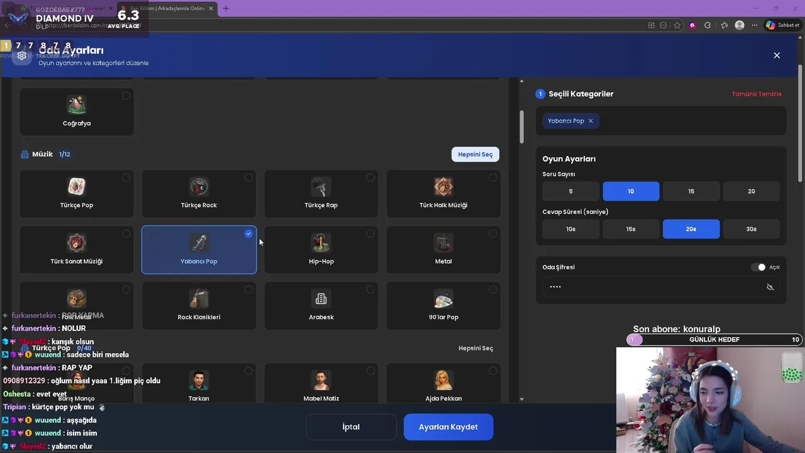
Task: Select the Türkçe Rock category icon
Action: (199, 186)
